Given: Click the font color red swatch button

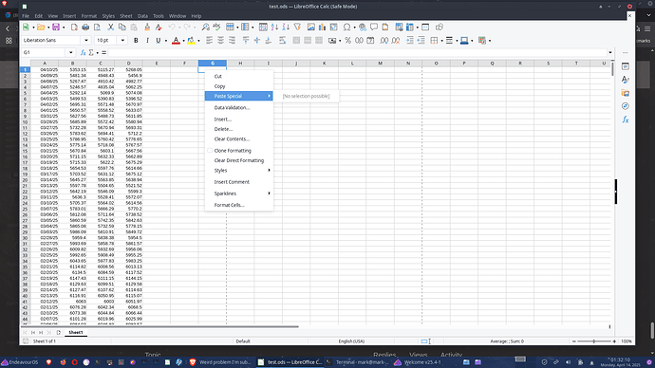Looking at the screenshot, I should tap(176, 41).
